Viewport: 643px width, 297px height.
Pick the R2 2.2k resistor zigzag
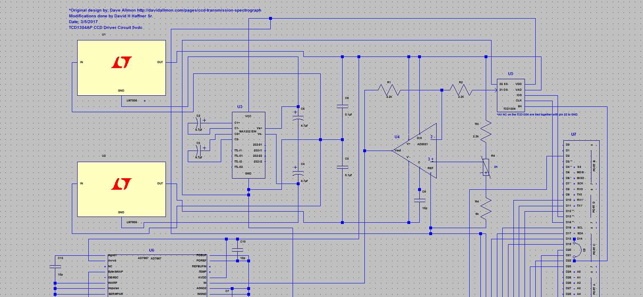pyautogui.click(x=461, y=90)
